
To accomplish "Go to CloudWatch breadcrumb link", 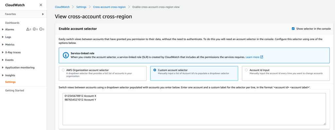I will click(x=62, y=7).
